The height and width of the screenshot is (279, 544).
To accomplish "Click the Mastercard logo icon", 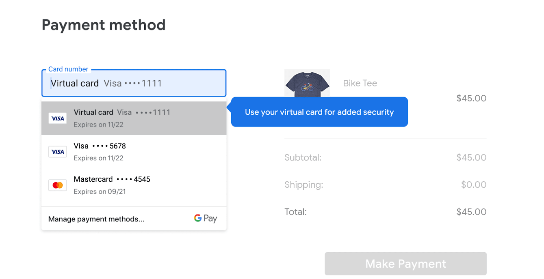I will pyautogui.click(x=57, y=185).
